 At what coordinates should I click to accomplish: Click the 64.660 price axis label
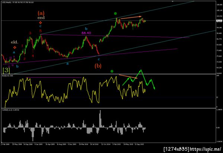219,73
